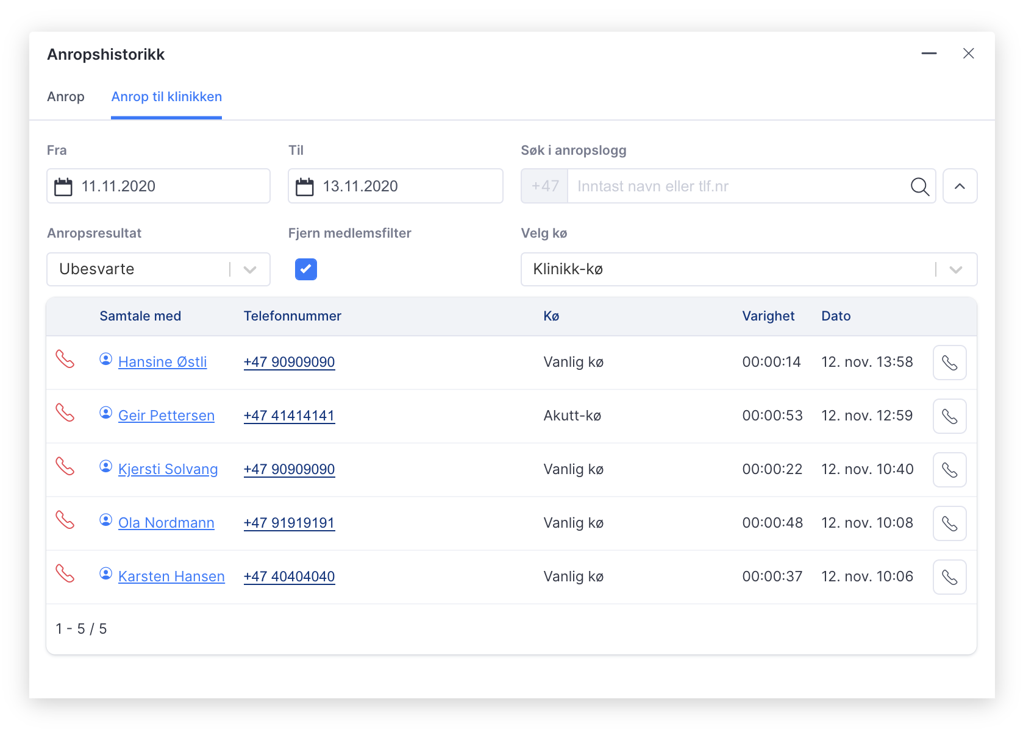This screenshot has height=730, width=1023.
Task: Select the Akutt-kø cell in Geir Pettersen row
Action: click(572, 416)
